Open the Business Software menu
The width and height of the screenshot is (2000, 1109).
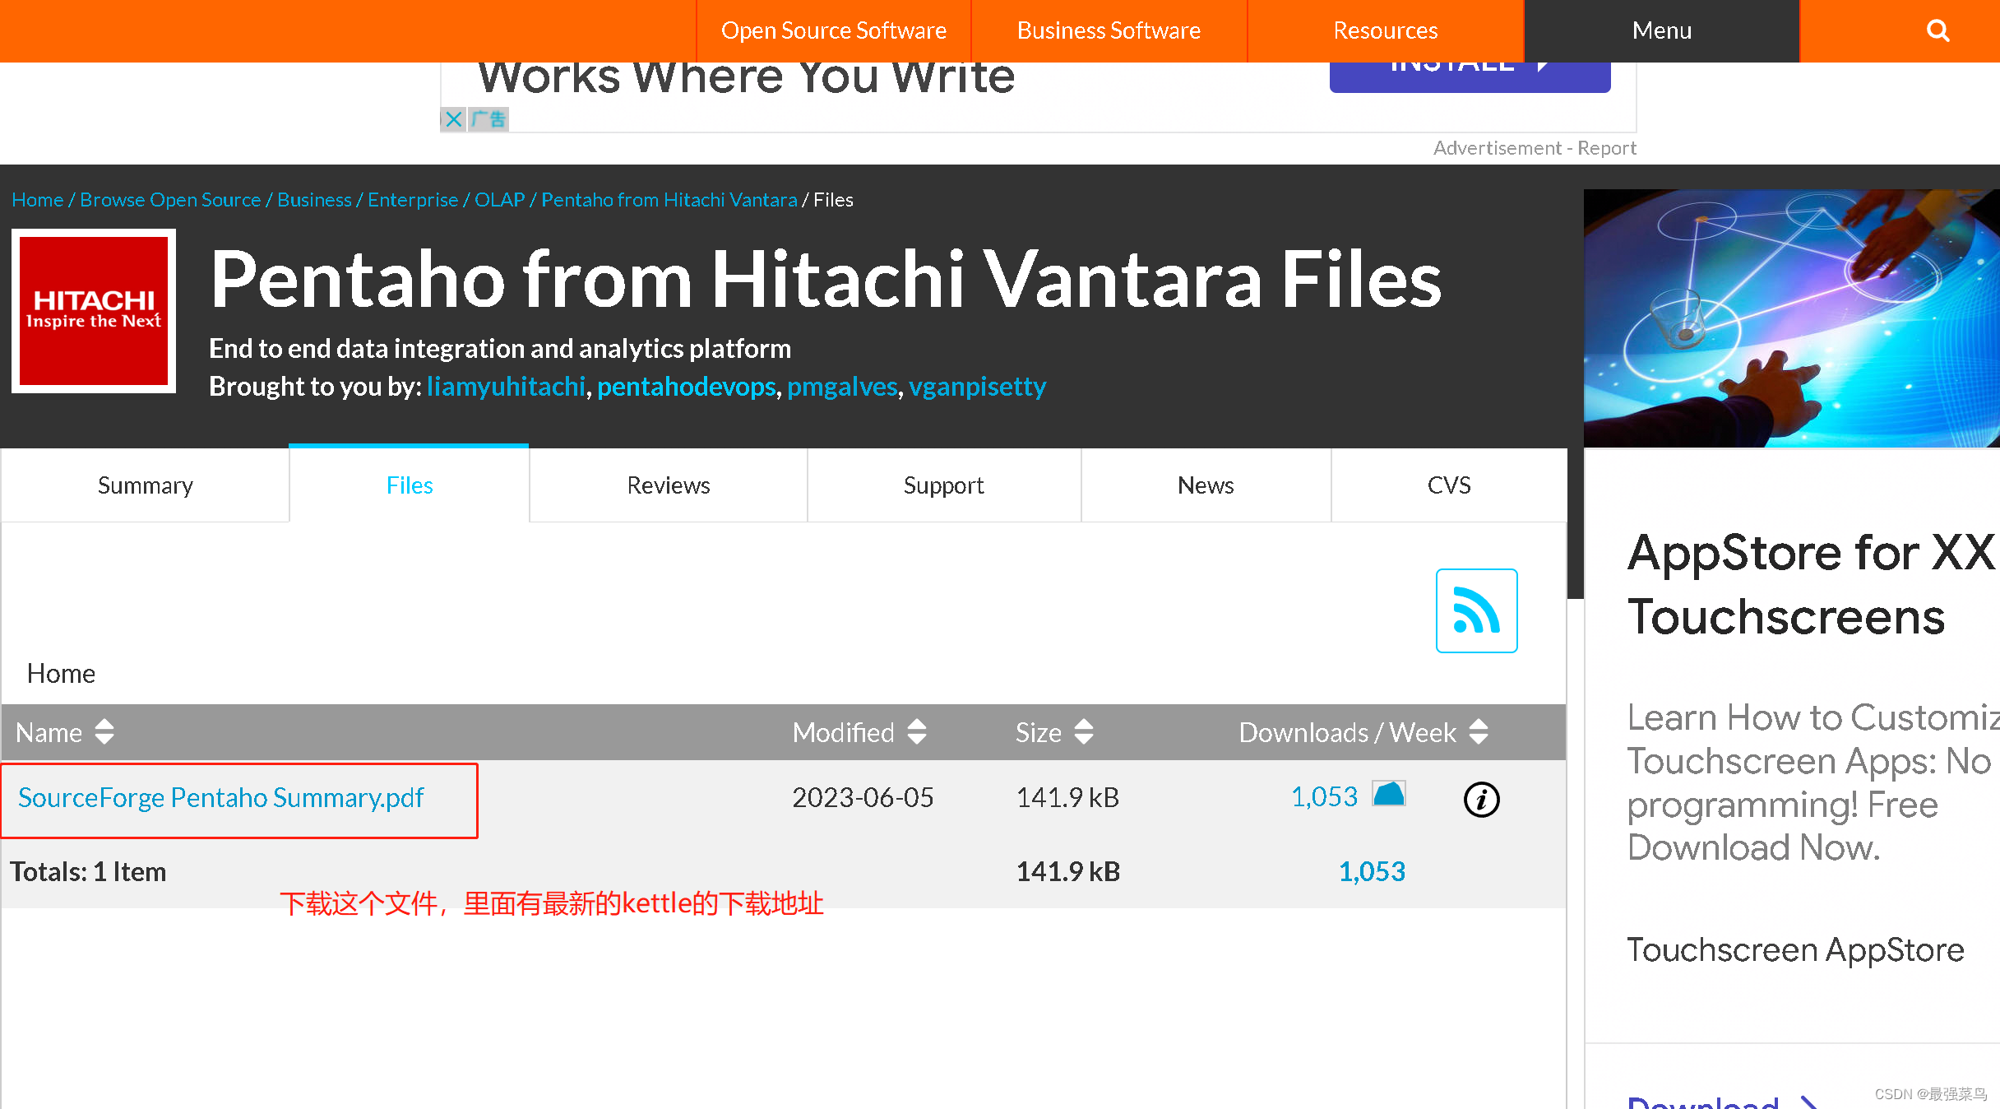[1109, 30]
